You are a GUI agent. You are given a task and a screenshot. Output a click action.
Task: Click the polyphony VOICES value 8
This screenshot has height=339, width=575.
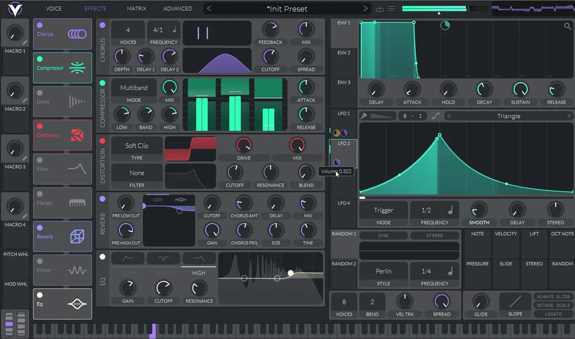tap(344, 302)
